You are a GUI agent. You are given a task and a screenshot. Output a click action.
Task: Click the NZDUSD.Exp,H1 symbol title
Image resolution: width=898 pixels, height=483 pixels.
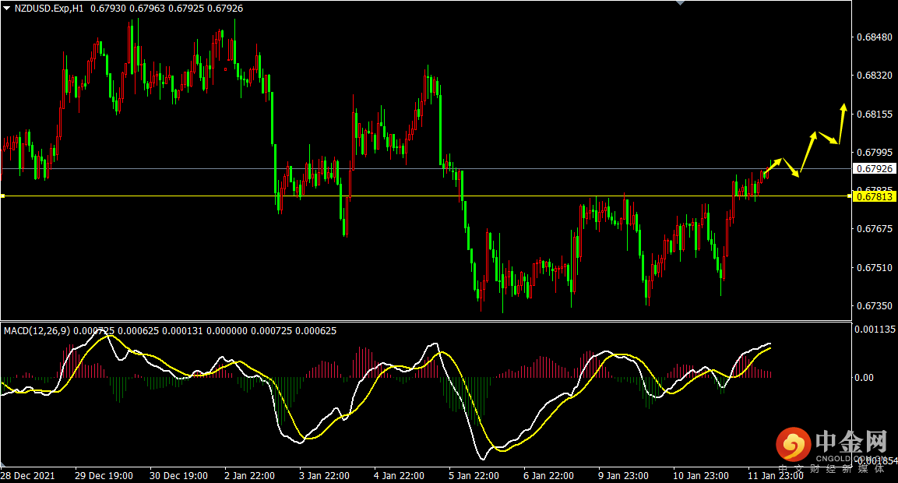pyautogui.click(x=48, y=8)
